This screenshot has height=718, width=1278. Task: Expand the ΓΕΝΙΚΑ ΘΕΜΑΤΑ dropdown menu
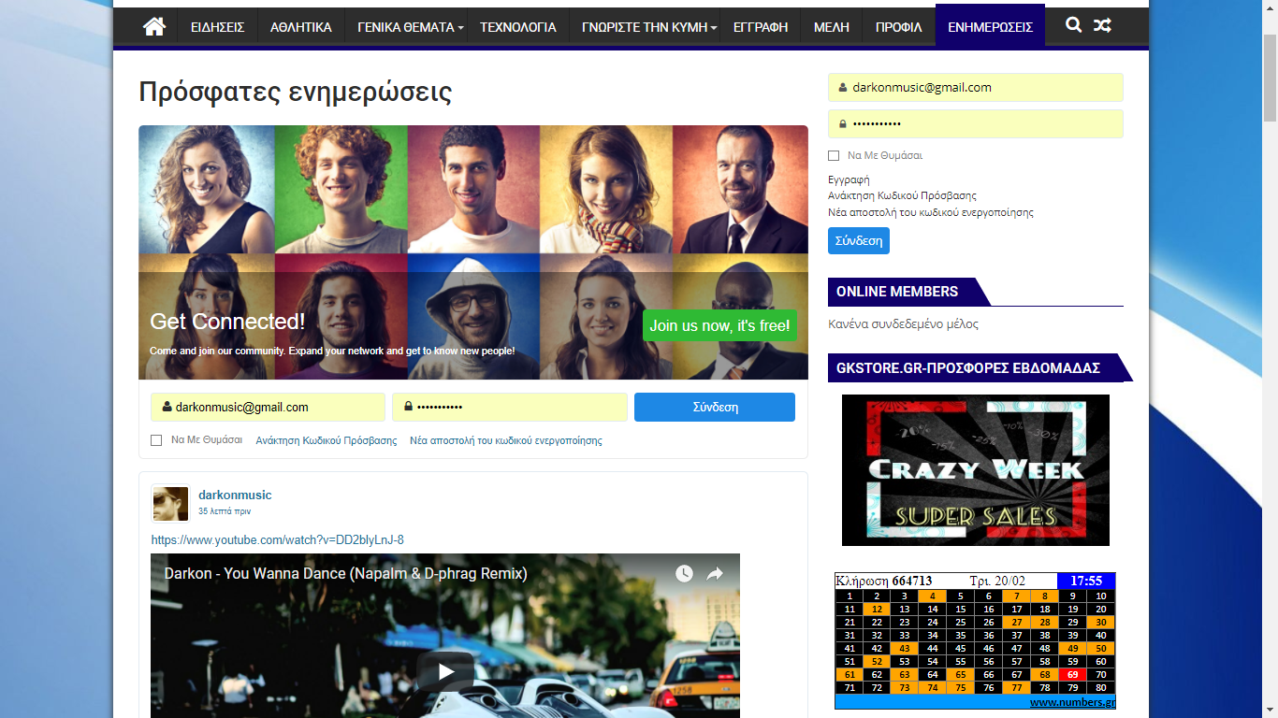click(x=411, y=27)
